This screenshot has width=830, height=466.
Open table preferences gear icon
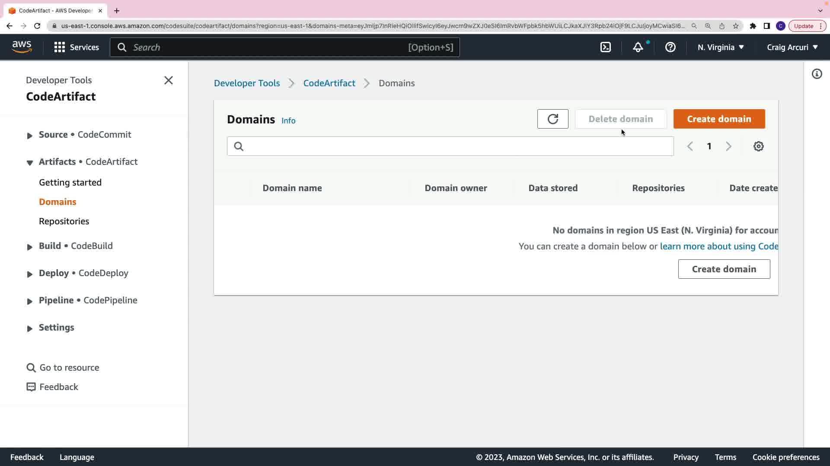coord(758,146)
